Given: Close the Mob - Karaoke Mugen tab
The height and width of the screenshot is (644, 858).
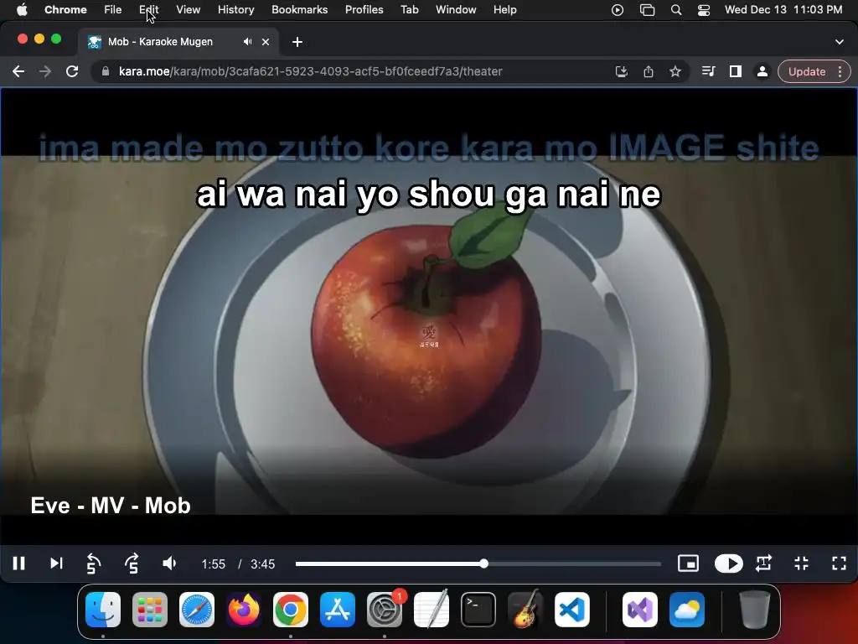Looking at the screenshot, I should pyautogui.click(x=266, y=42).
